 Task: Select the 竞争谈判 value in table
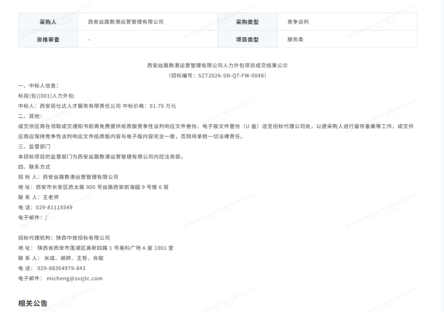click(298, 22)
